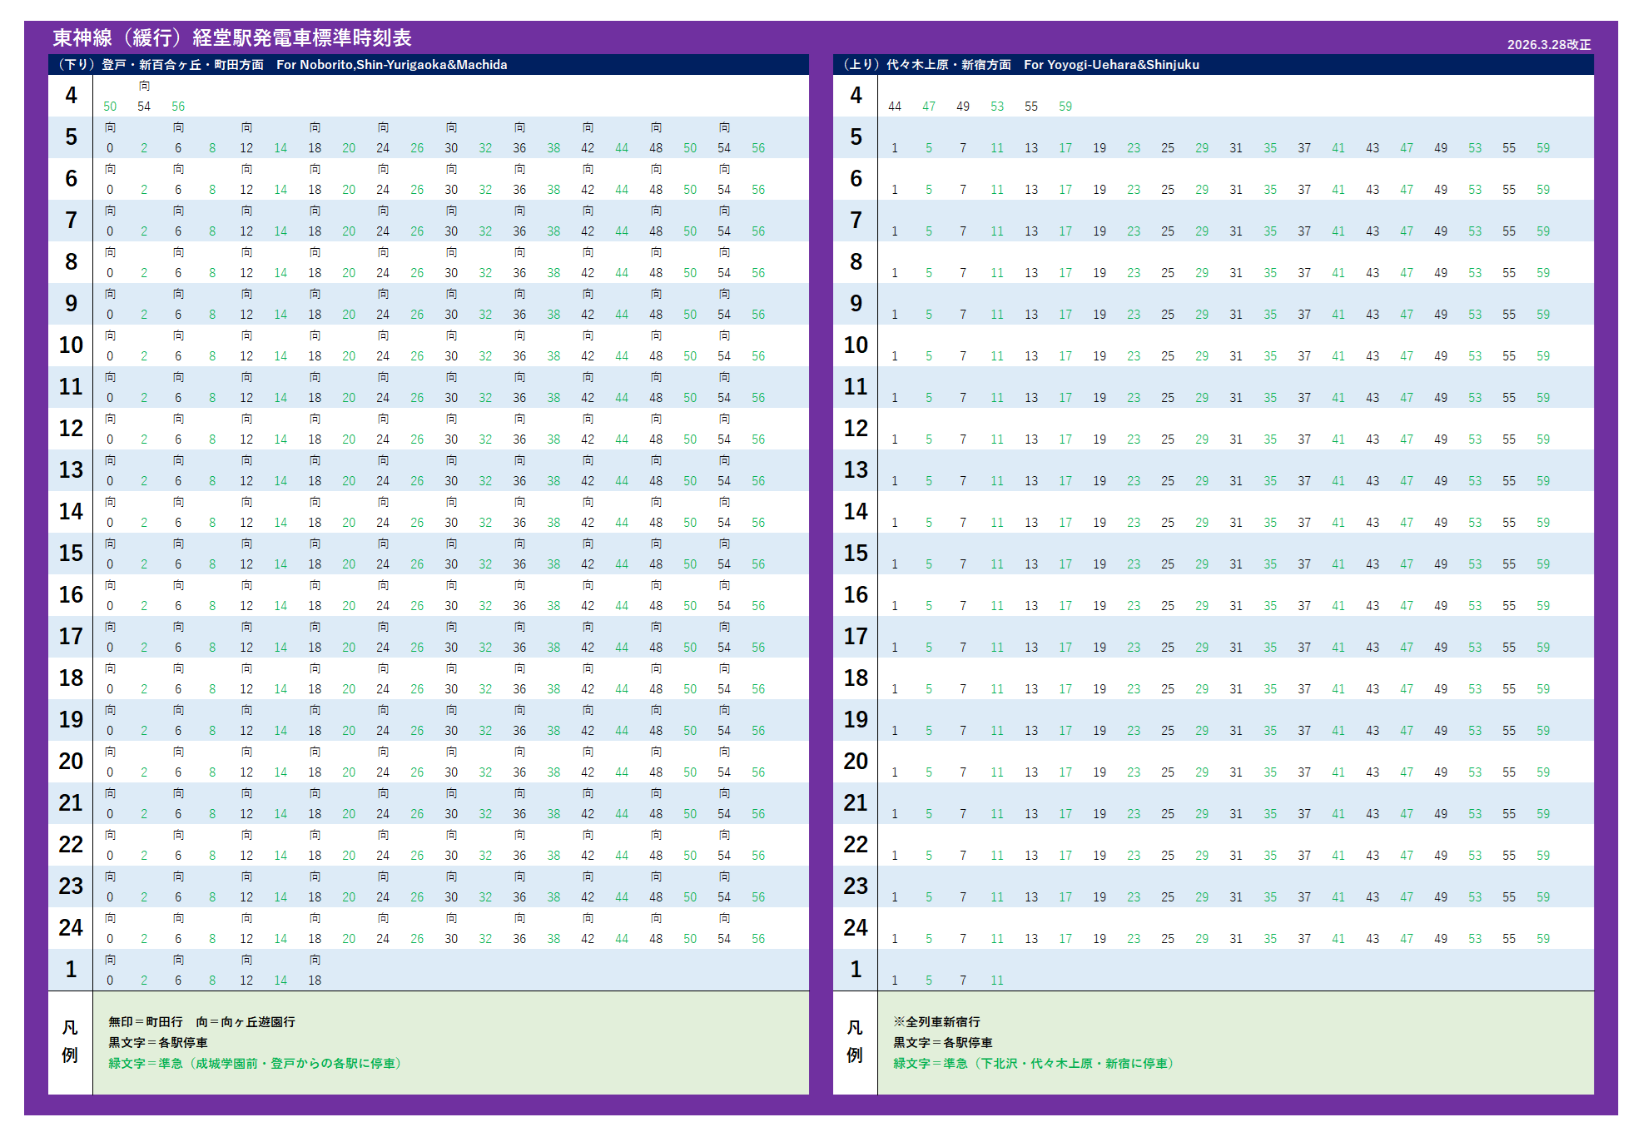This screenshot has height=1137, width=1643.
Task: Click the 向 mark above 18 in downbound hour 1
Action: coord(315,960)
